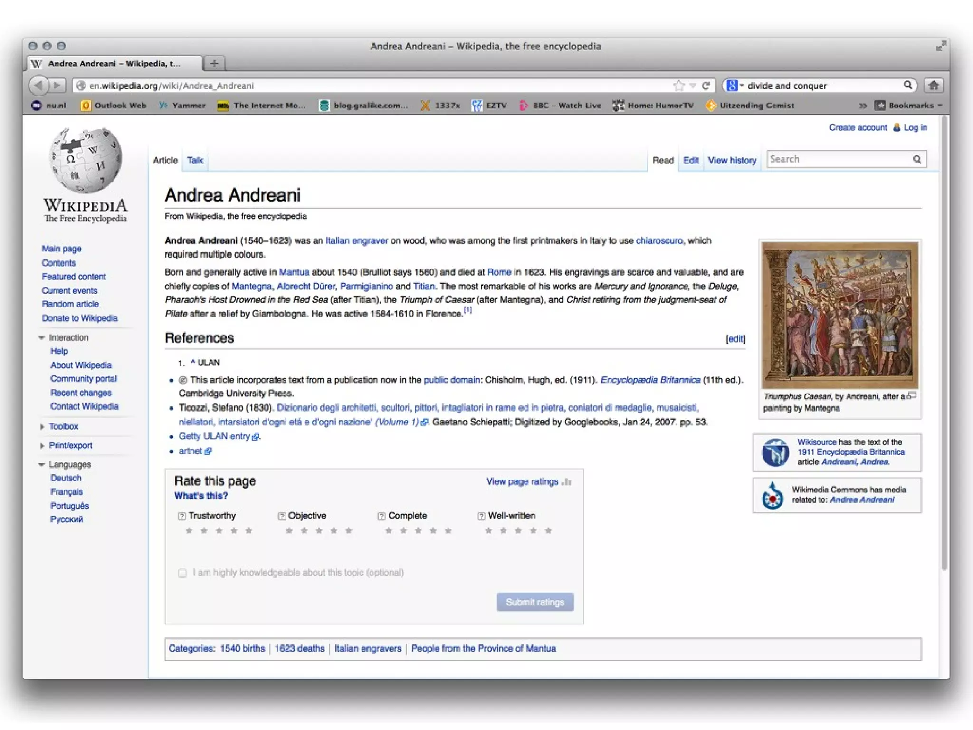
Task: Check the highly knowledgeable checkbox
Action: pyautogui.click(x=182, y=573)
